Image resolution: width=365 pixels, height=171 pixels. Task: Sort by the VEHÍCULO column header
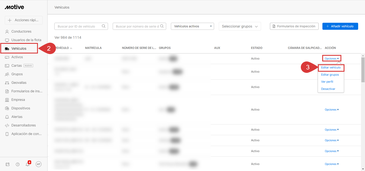coord(63,48)
